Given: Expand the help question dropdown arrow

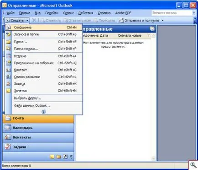Looking at the screenshot, I should point(194,13).
